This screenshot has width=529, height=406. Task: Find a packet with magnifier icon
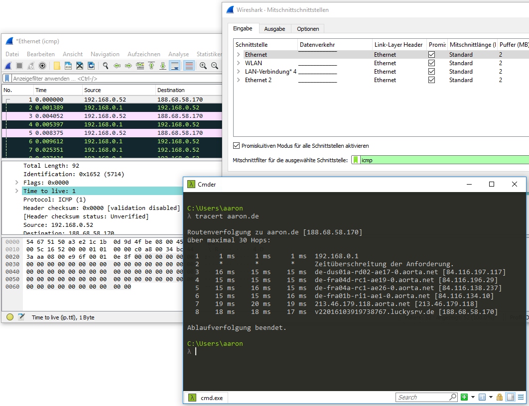point(106,66)
